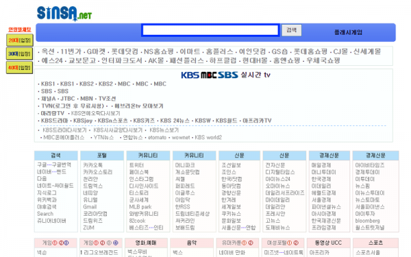The width and height of the screenshot is (411, 257).
Task: Click the Sinsa.net logo
Action: [64, 13]
